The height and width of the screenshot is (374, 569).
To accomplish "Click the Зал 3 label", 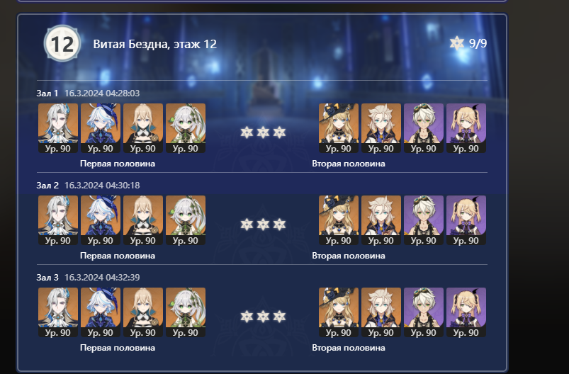I will 47,278.
